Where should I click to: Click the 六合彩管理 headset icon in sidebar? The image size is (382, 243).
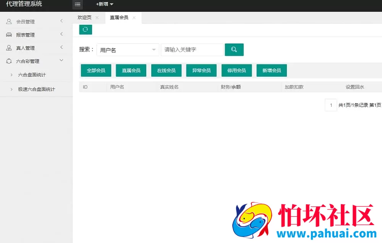pos(9,61)
